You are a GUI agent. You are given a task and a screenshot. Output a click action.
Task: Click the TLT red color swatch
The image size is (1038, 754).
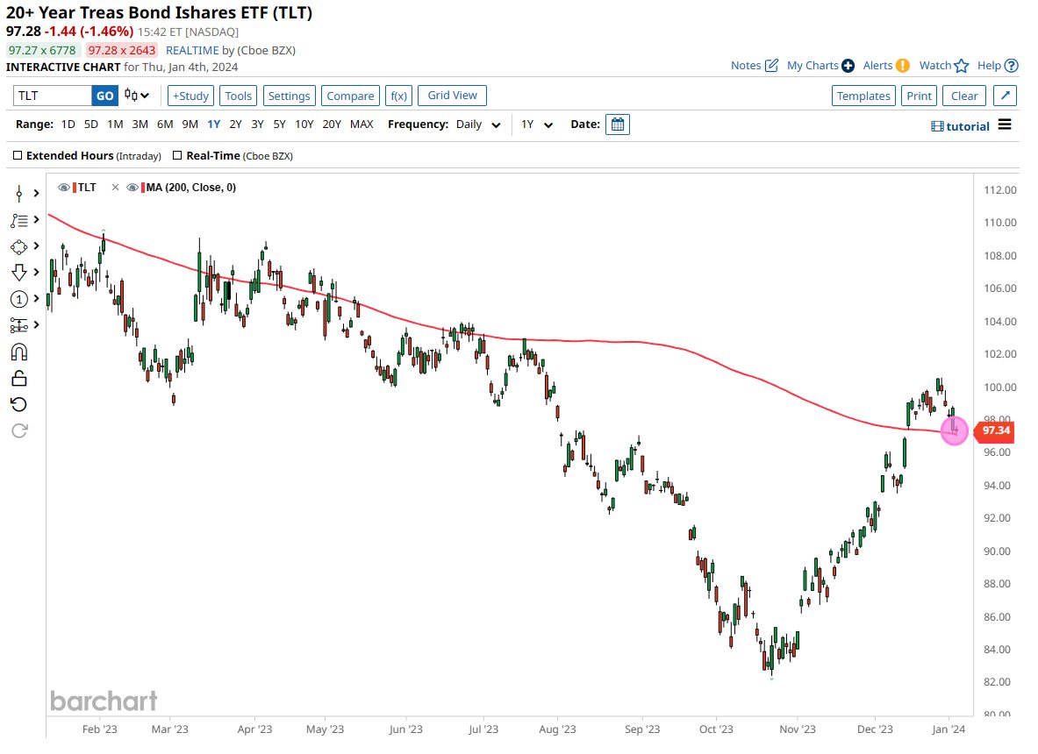pos(75,187)
